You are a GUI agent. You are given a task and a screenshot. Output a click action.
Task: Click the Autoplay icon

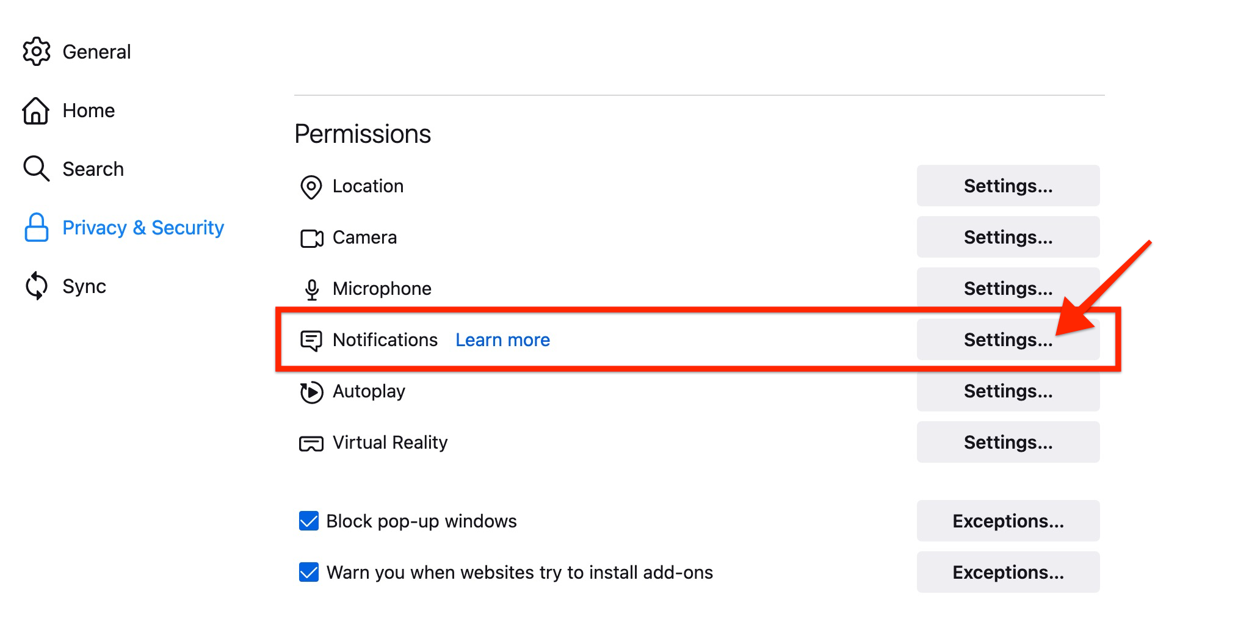point(311,392)
